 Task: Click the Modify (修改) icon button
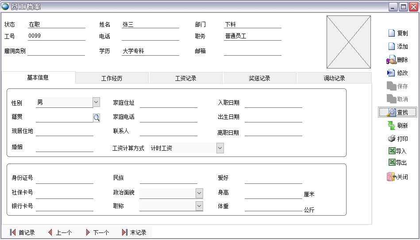pyautogui.click(x=391, y=73)
